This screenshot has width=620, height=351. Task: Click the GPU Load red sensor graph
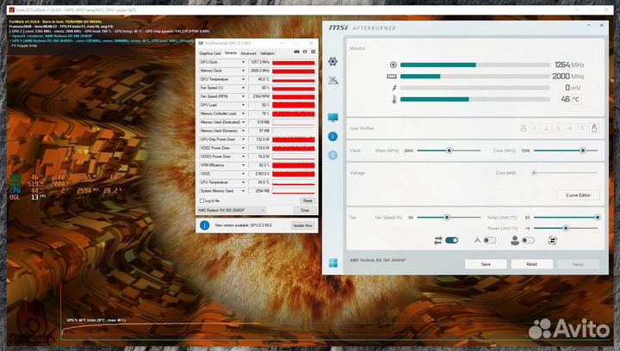tap(294, 105)
